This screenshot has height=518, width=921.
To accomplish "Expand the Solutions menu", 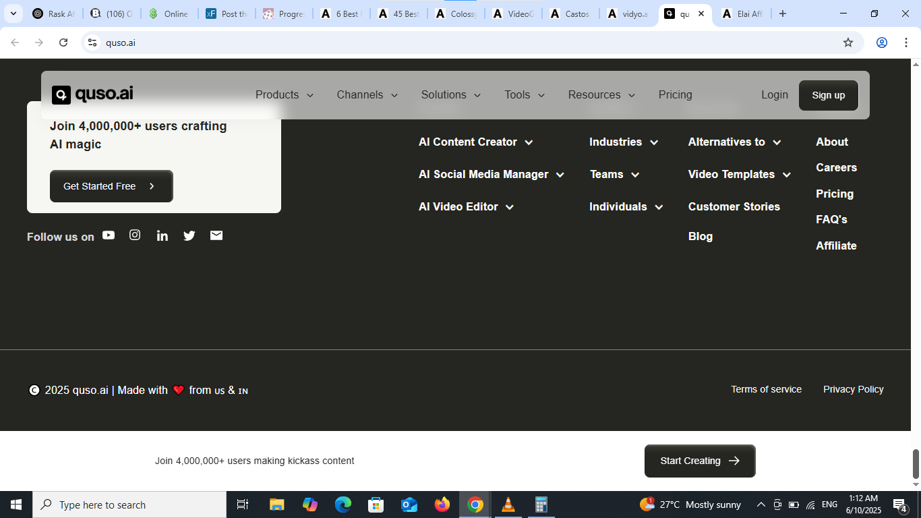I will [x=451, y=95].
